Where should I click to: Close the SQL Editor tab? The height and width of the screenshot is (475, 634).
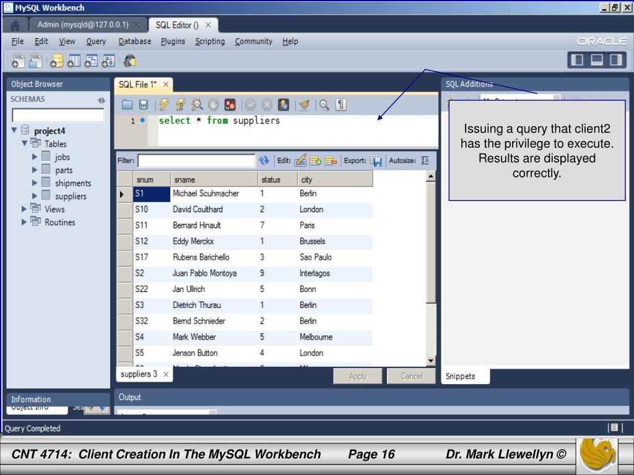[208, 25]
